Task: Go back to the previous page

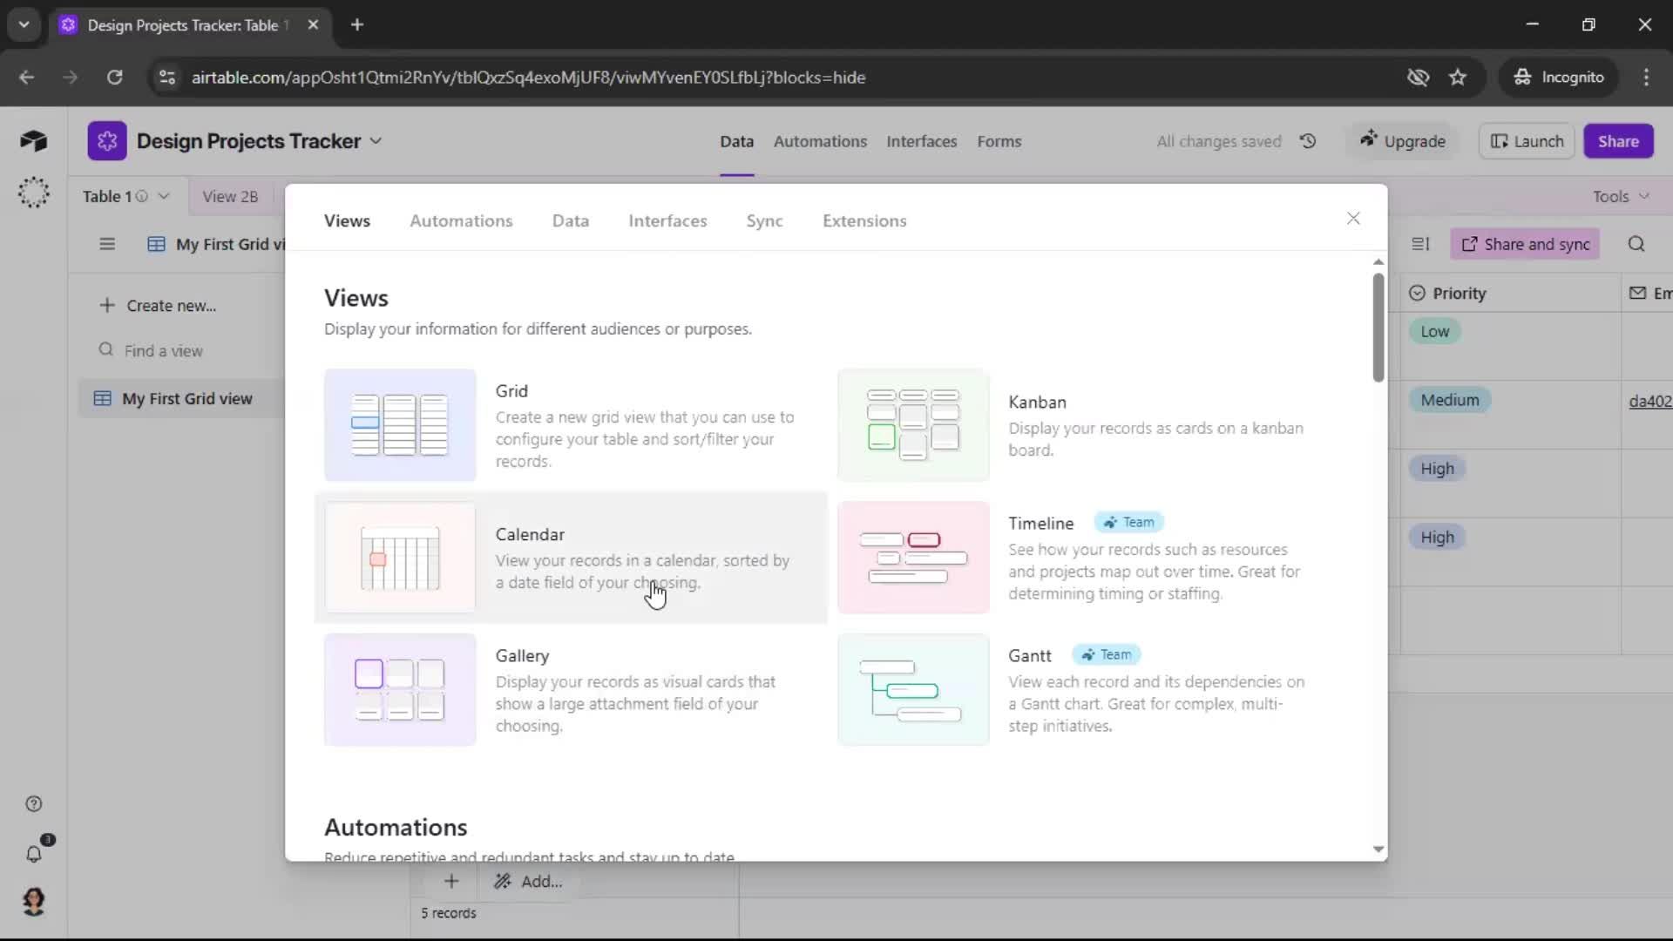Action: pos(27,78)
